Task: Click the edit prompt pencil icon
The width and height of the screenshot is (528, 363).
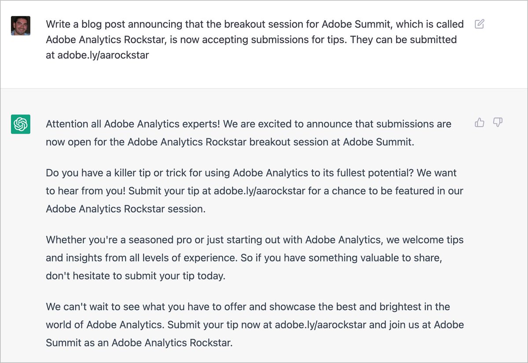Action: (480, 24)
